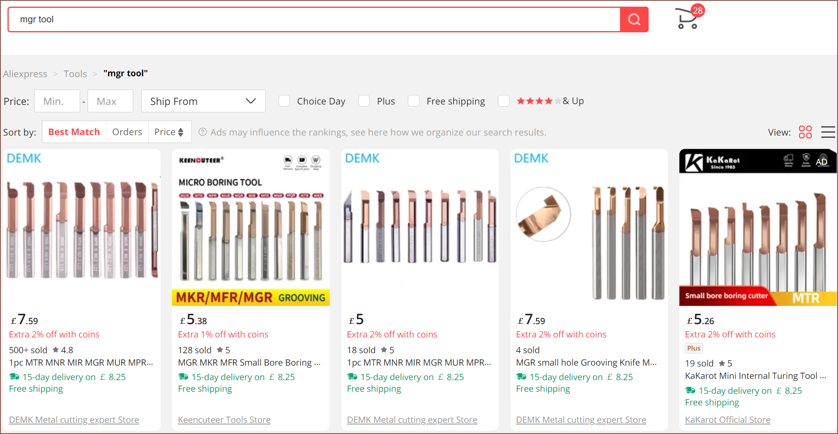Screen dimensions: 838x434
Task: Click the AD badge on KaKarot listing
Action: tap(821, 162)
